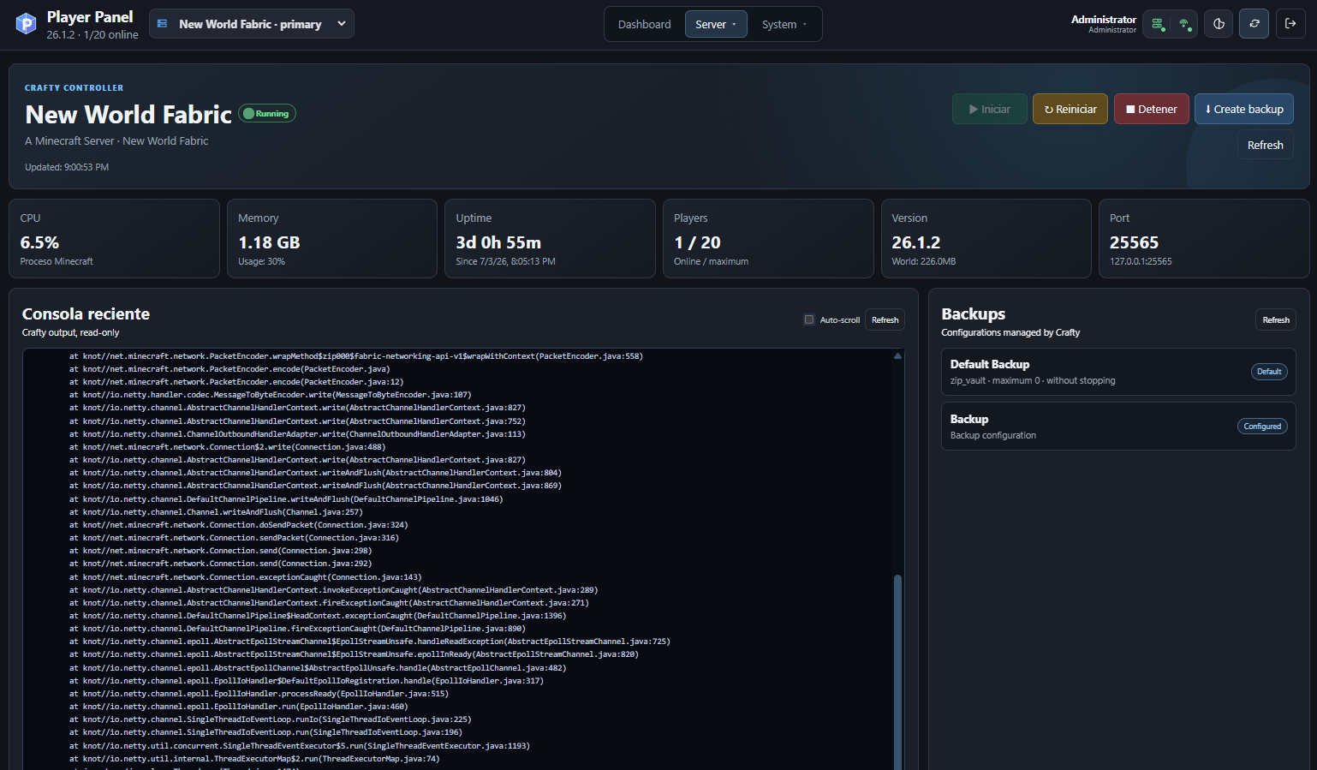Go to the Dashboard tab

[x=645, y=24]
